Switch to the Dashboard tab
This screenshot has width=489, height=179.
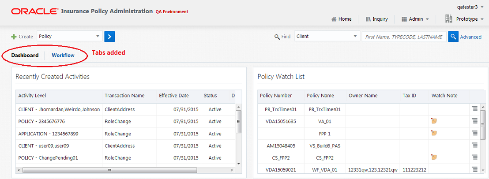coord(25,56)
